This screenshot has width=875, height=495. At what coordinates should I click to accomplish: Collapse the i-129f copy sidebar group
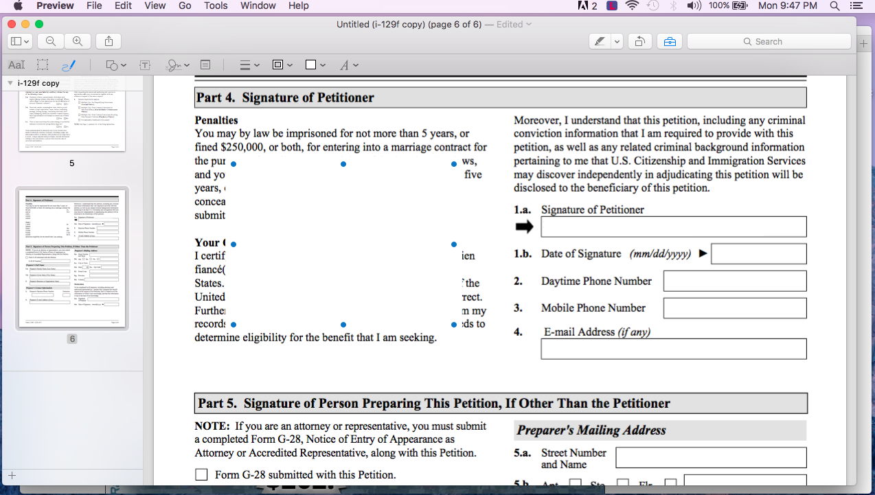click(10, 83)
